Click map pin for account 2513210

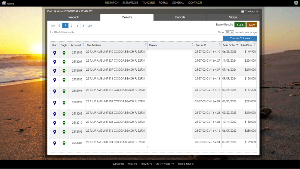pos(55,123)
